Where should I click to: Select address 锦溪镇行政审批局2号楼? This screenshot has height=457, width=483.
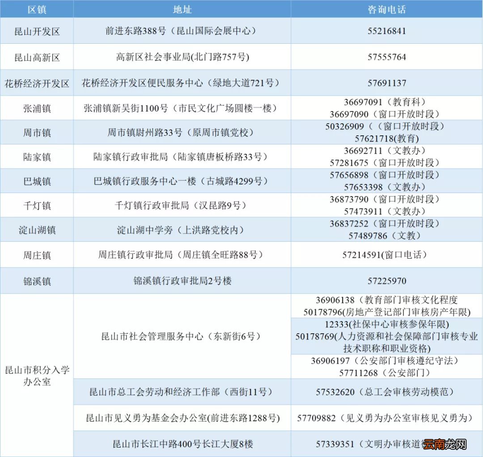pyautogui.click(x=182, y=281)
